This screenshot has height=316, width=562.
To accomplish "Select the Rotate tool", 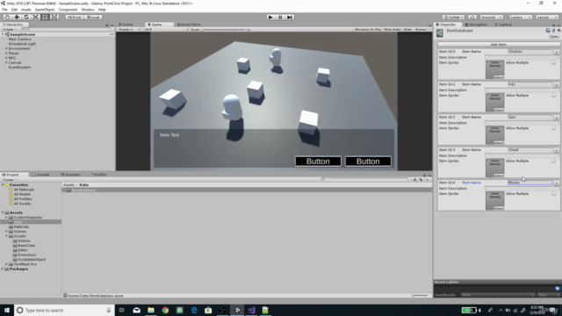I will tap(25, 18).
